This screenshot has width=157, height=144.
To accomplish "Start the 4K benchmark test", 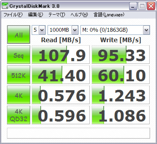I will 19,95.
